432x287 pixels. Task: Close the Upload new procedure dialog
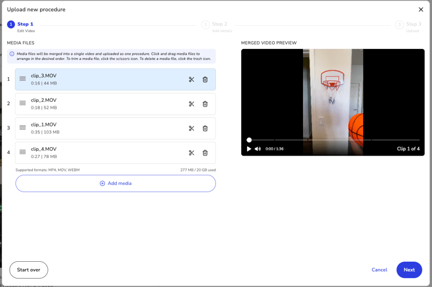point(421,10)
